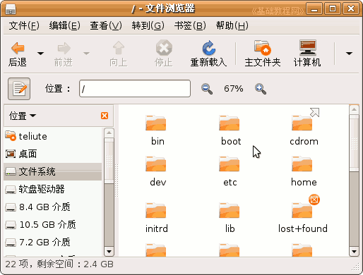363x275 pixels.
Task: Close the side pane with orange X
Action: tap(105, 116)
